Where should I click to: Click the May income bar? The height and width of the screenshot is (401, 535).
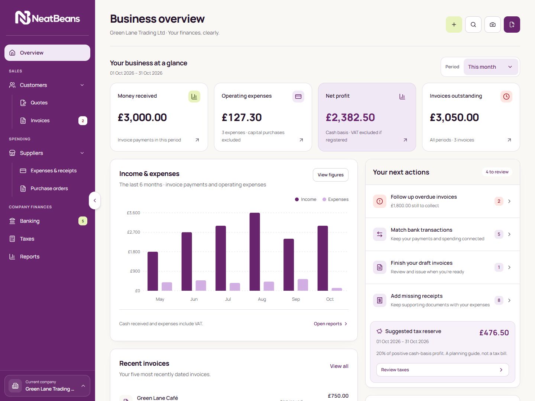153,271
